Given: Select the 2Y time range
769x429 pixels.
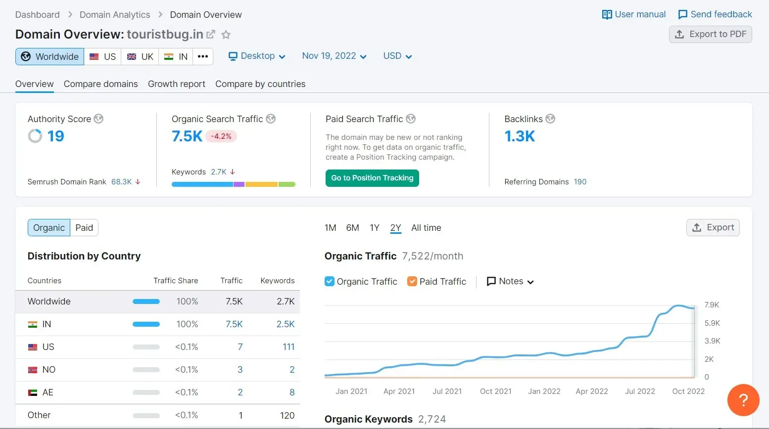Looking at the screenshot, I should coord(396,228).
